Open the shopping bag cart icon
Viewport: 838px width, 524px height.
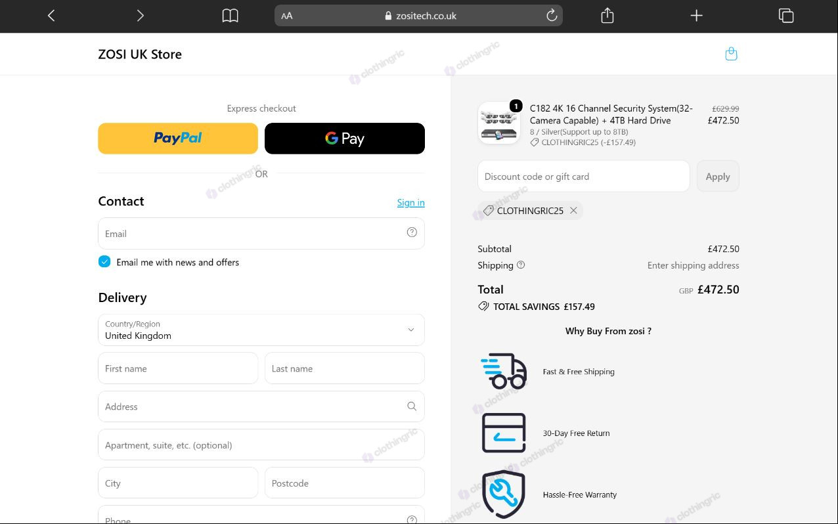(731, 54)
